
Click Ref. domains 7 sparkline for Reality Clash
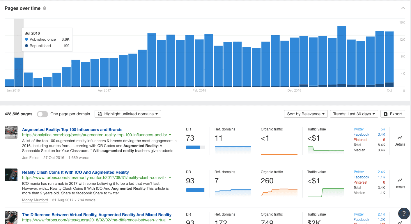tap(233, 192)
